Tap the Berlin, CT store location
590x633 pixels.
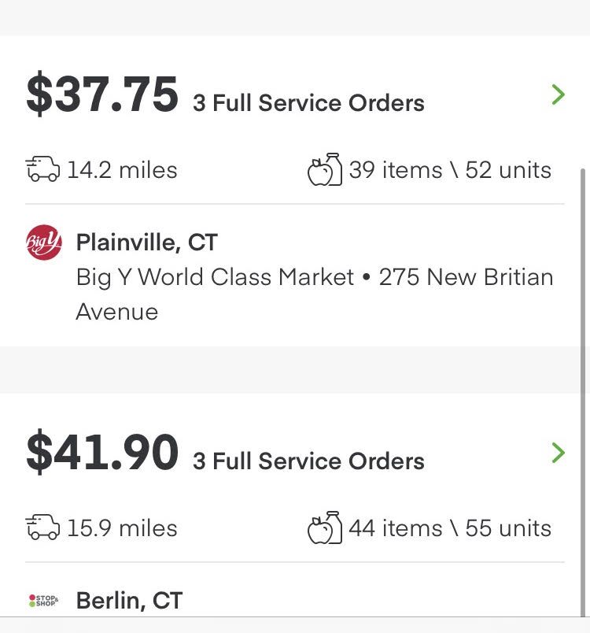tap(130, 600)
